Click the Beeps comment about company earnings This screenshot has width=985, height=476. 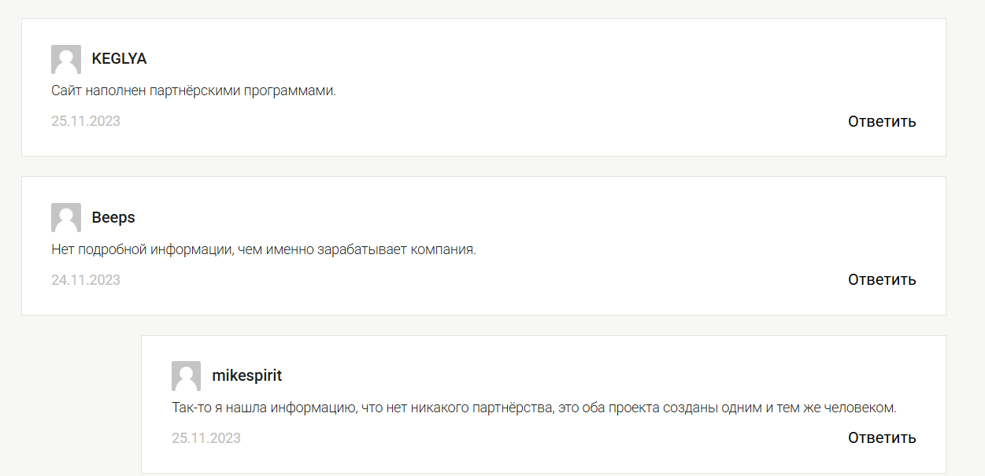click(264, 249)
